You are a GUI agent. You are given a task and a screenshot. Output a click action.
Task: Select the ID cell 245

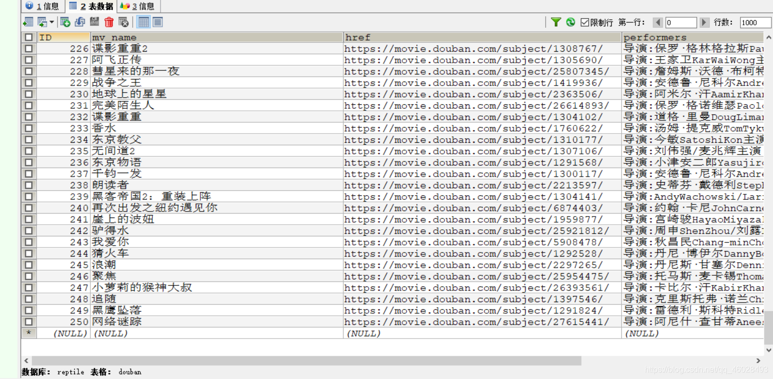[x=64, y=265]
